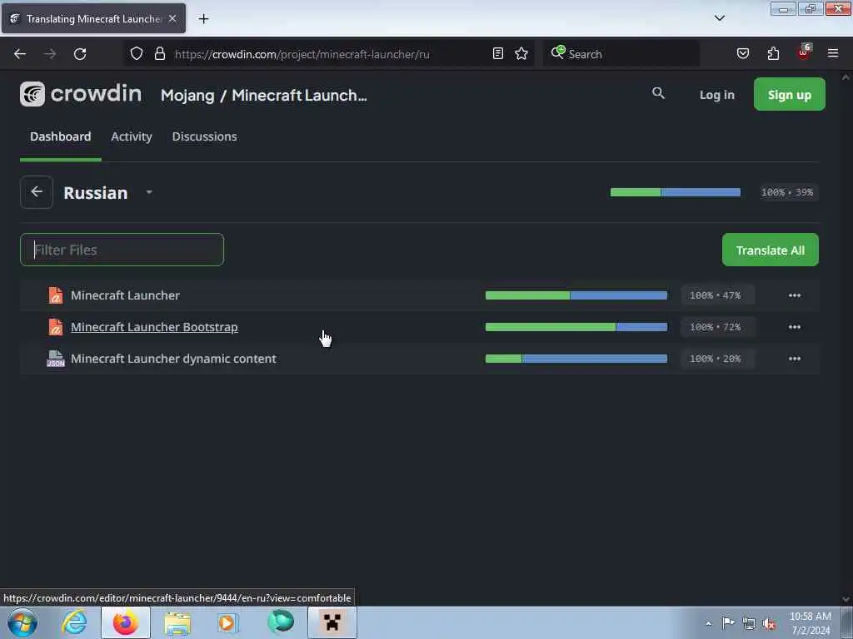Click Mojang in the breadcrumb
This screenshot has width=853, height=639.
187,95
